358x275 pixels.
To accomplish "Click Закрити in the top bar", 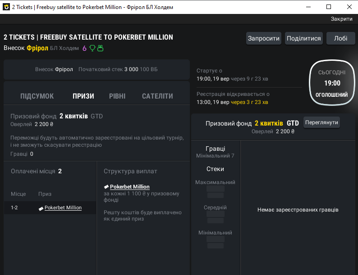I will tap(342, 19).
